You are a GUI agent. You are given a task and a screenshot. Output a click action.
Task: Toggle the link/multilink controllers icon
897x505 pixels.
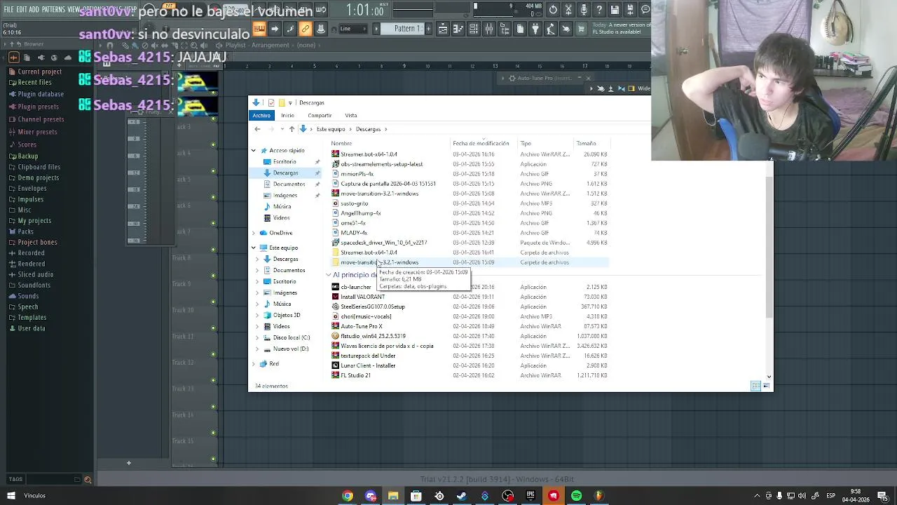(x=306, y=29)
